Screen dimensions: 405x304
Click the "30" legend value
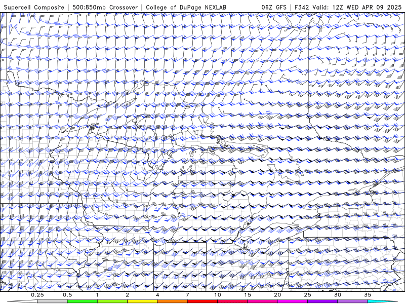(338, 295)
